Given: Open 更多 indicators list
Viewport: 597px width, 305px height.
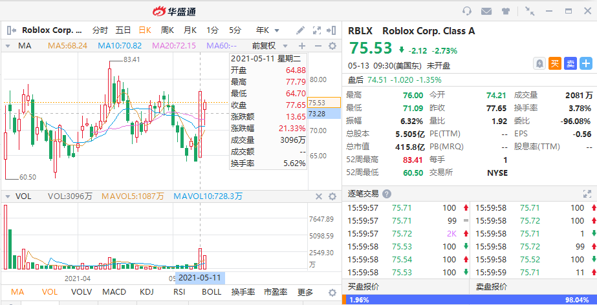Looking at the screenshot, I should [x=305, y=292].
